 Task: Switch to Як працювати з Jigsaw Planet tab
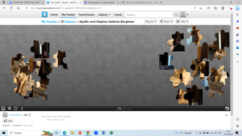click(x=102, y=2)
